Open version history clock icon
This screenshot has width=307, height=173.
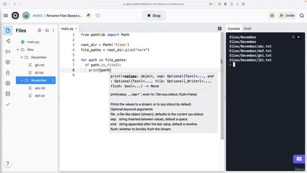coord(98,15)
